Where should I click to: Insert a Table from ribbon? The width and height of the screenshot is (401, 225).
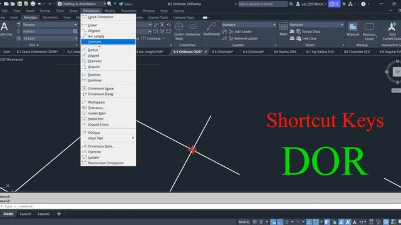point(283,29)
